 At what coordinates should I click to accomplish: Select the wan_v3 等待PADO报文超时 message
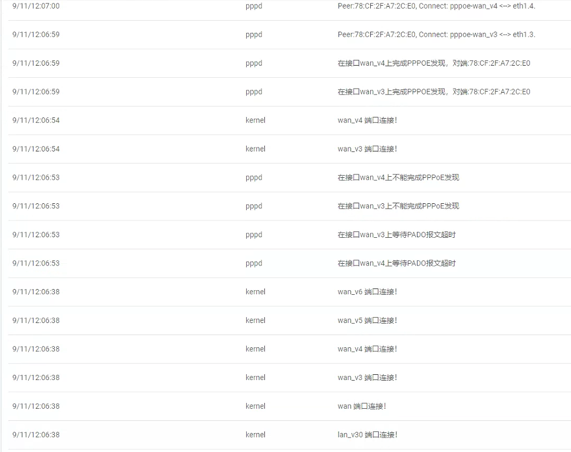pyautogui.click(x=396, y=235)
